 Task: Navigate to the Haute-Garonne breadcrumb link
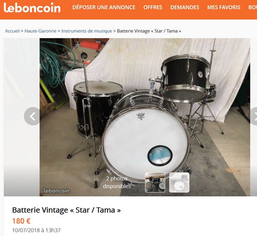point(41,31)
